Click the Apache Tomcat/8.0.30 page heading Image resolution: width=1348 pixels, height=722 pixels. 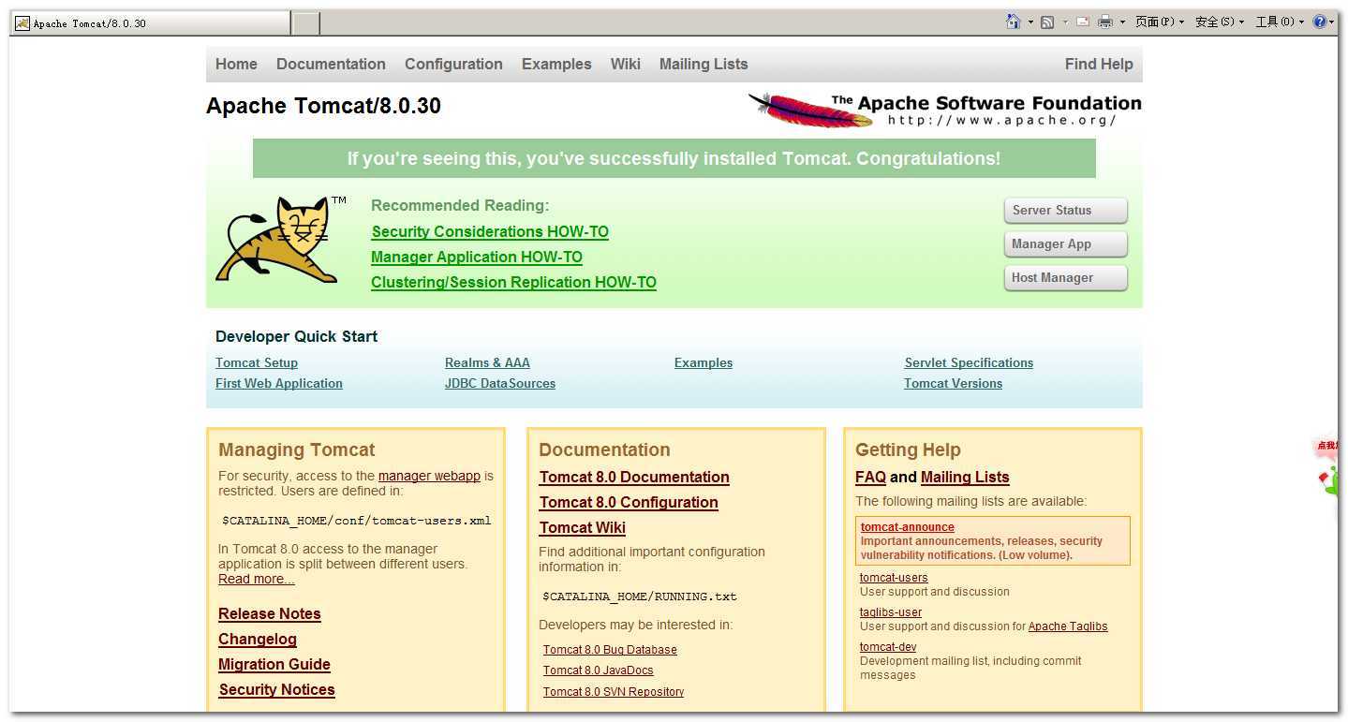pyautogui.click(x=323, y=106)
